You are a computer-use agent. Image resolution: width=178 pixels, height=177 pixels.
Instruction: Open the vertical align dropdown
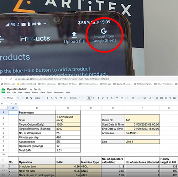coord(140,98)
